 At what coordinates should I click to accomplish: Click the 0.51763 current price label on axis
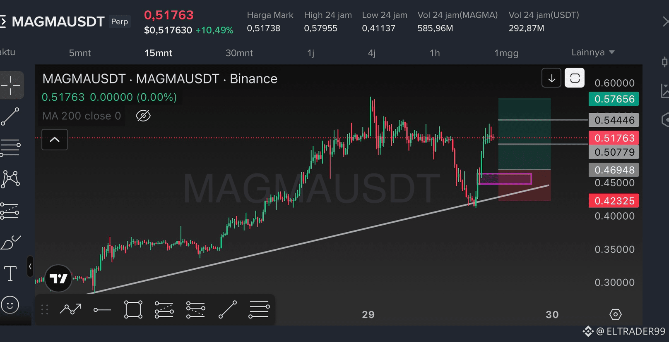614,138
